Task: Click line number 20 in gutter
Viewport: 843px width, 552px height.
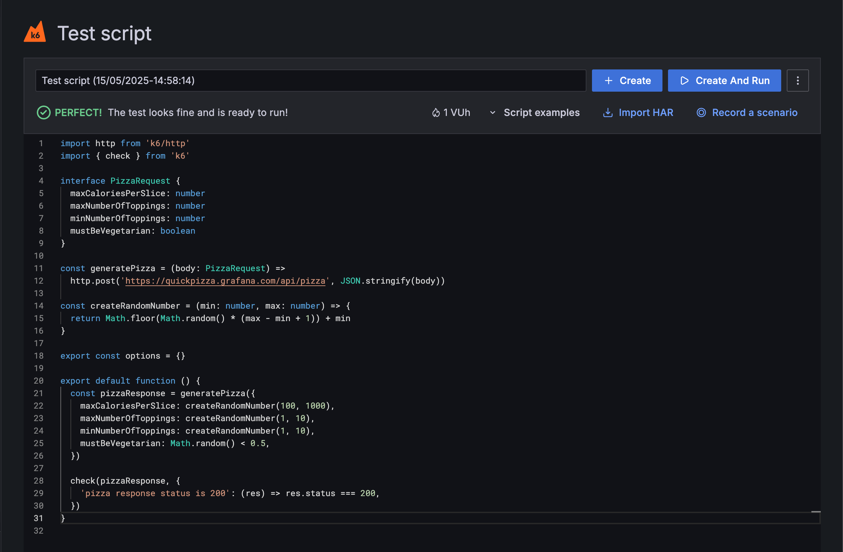Action: pyautogui.click(x=39, y=380)
